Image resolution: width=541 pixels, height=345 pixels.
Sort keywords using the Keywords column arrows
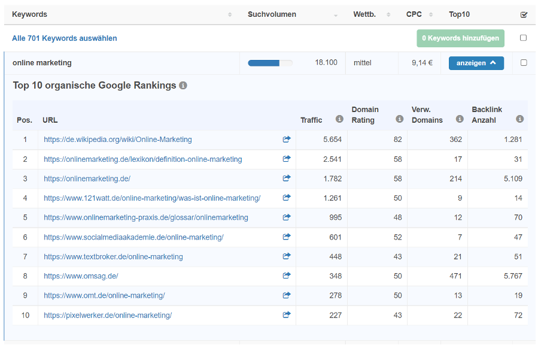(x=230, y=14)
